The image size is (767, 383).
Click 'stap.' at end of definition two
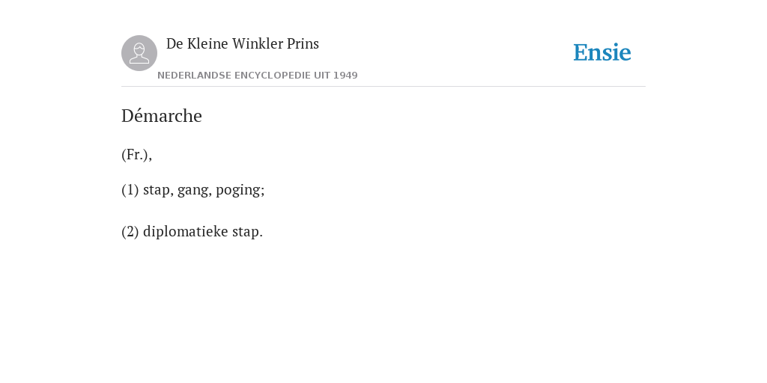point(247,232)
